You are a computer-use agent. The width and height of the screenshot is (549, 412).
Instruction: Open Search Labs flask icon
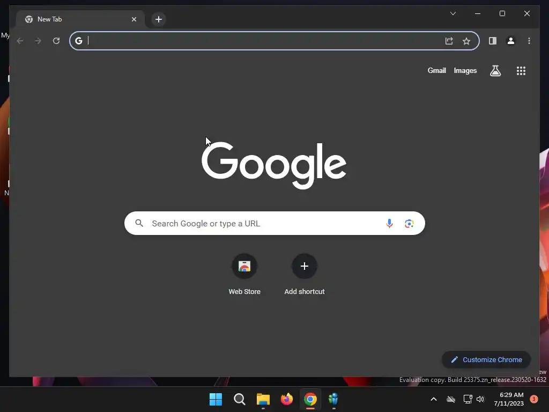tap(495, 71)
